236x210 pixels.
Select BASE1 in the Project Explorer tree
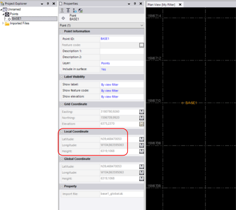pos(17,18)
